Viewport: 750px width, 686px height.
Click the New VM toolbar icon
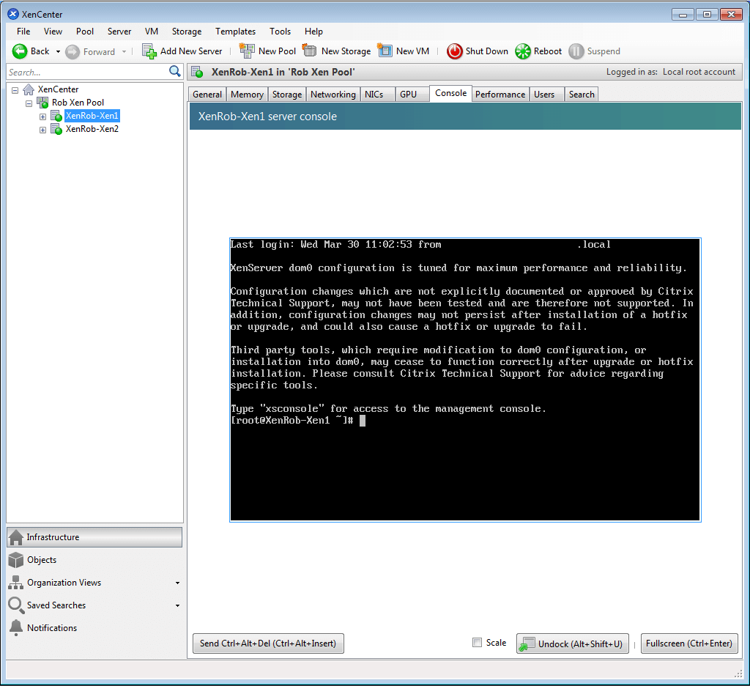(385, 51)
